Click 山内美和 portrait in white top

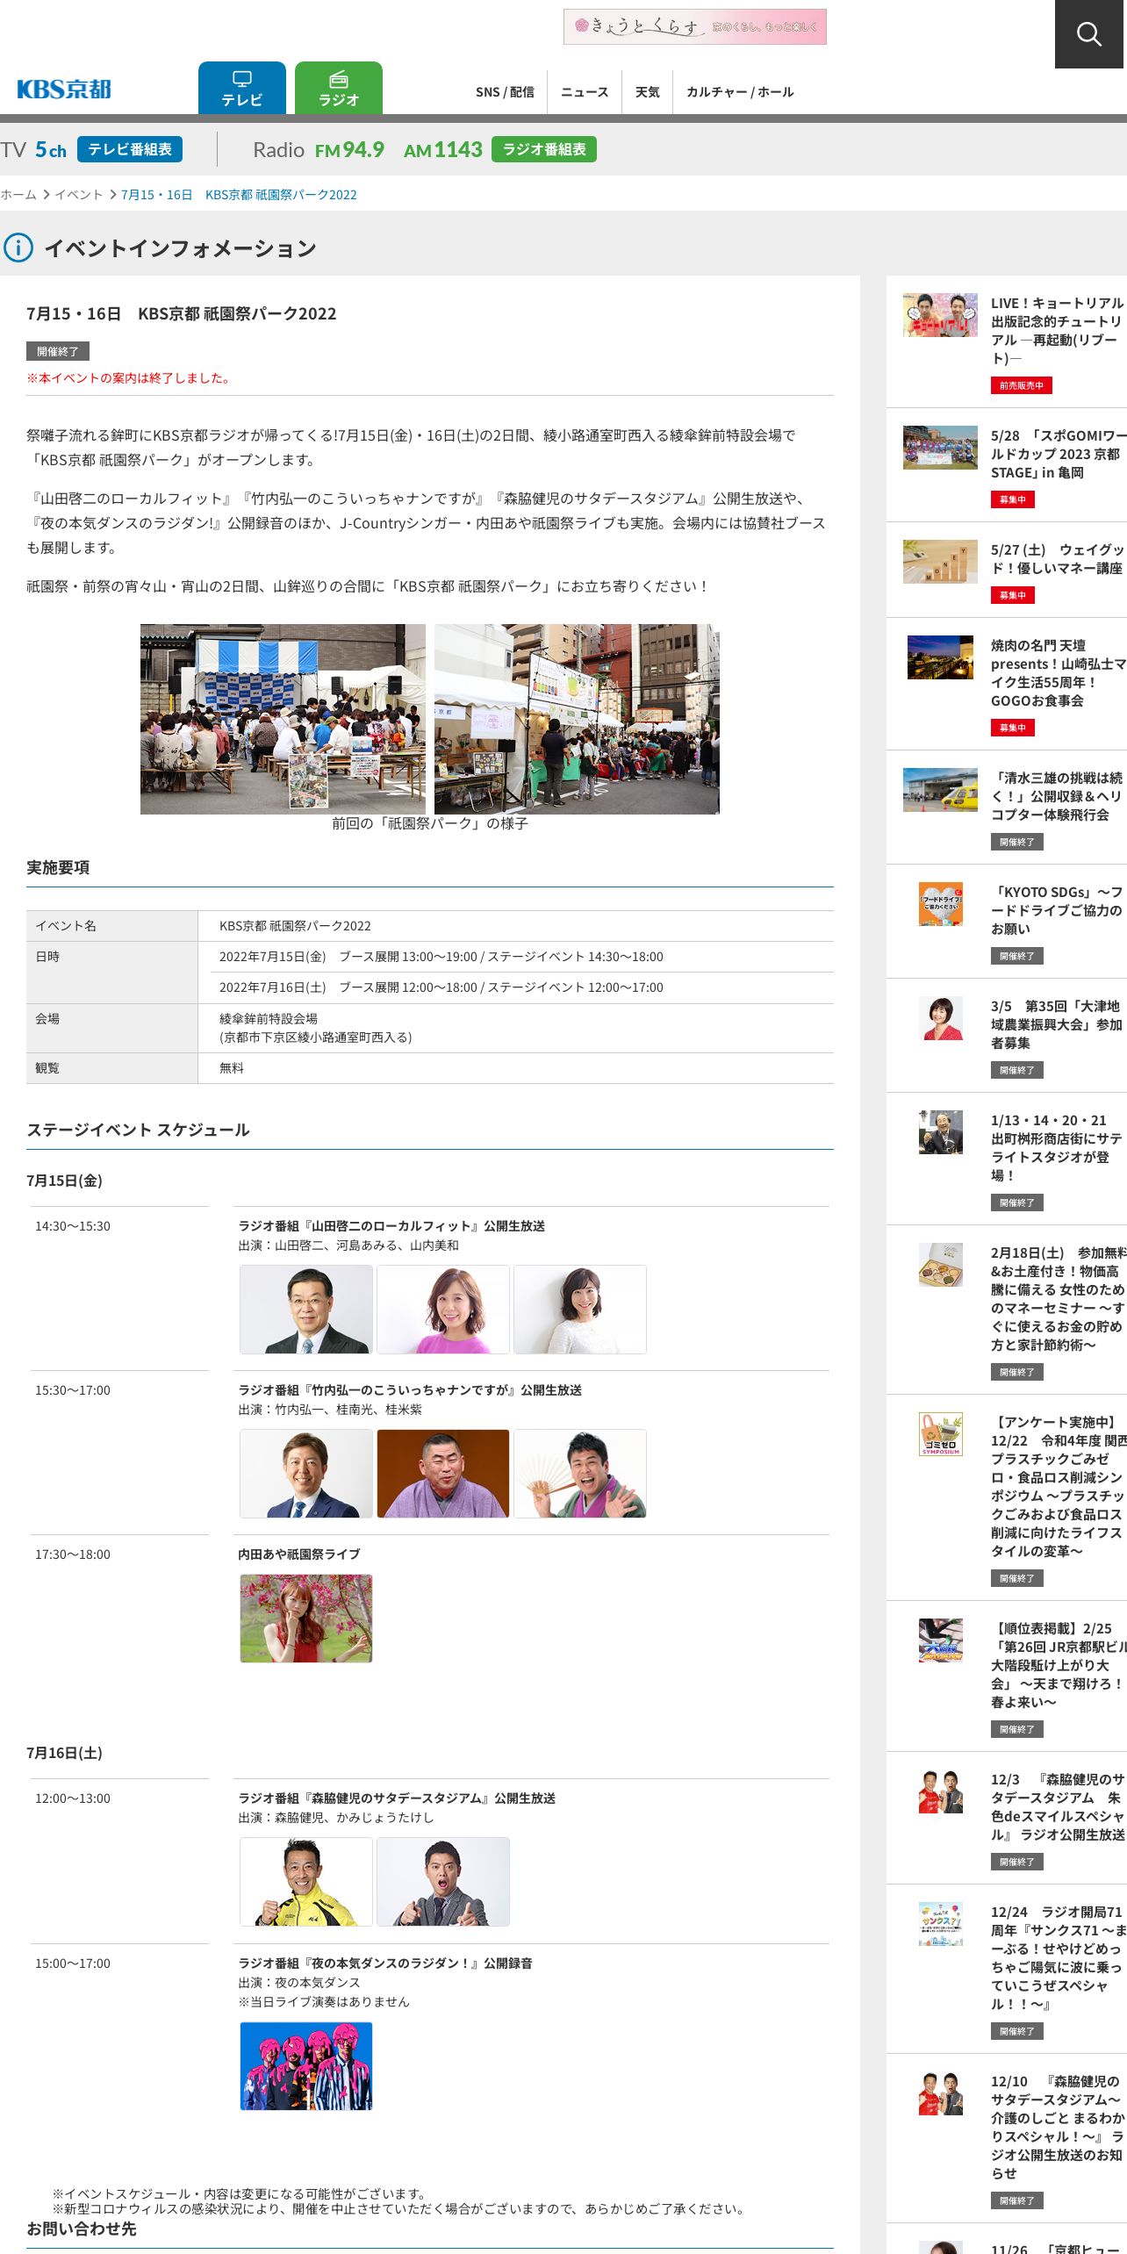(580, 1310)
